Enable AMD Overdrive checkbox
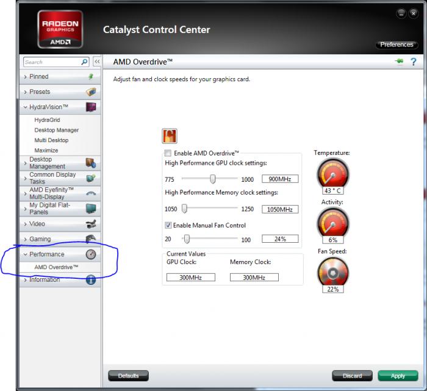This screenshot has width=427, height=391. [x=168, y=153]
